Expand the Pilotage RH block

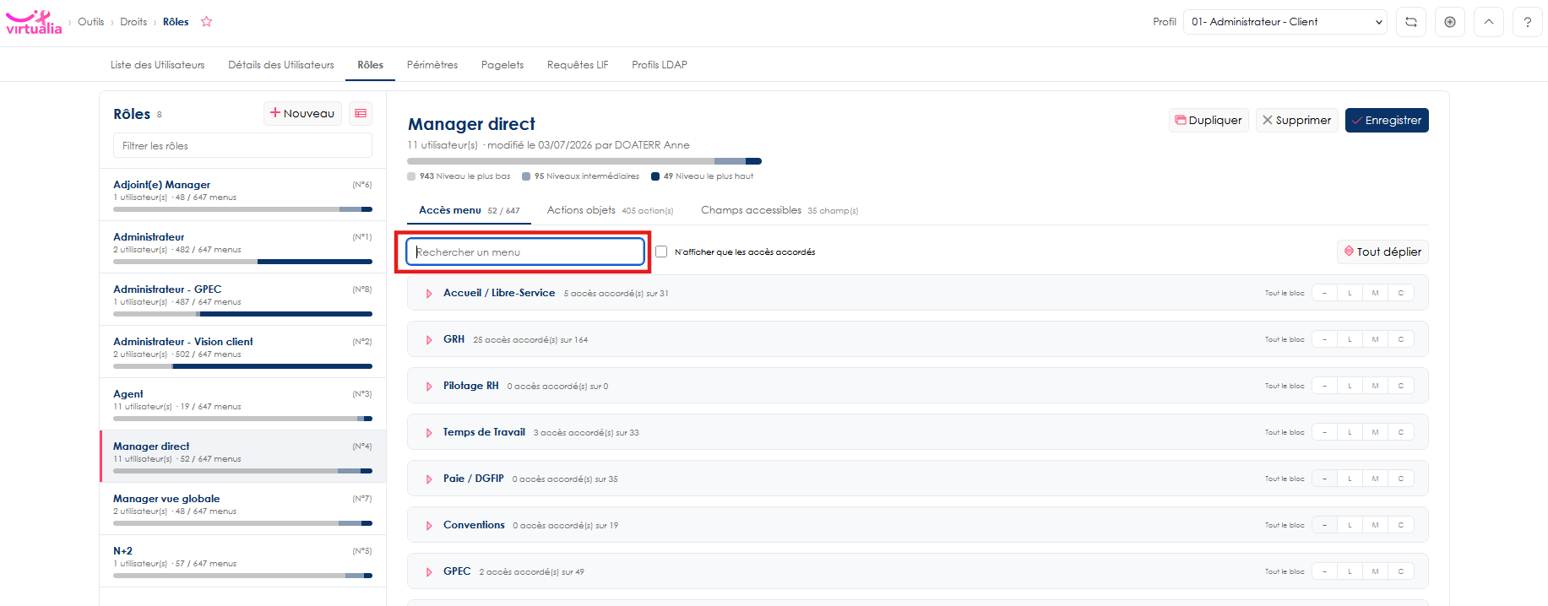429,387
